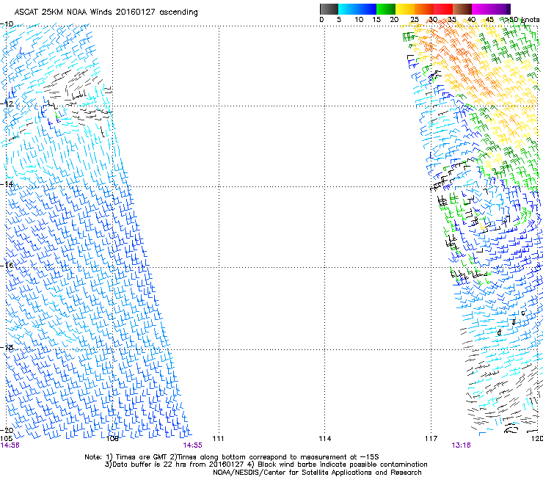Click the gray 0-5 knots color swatch
543x477 pixels.
(329, 9)
